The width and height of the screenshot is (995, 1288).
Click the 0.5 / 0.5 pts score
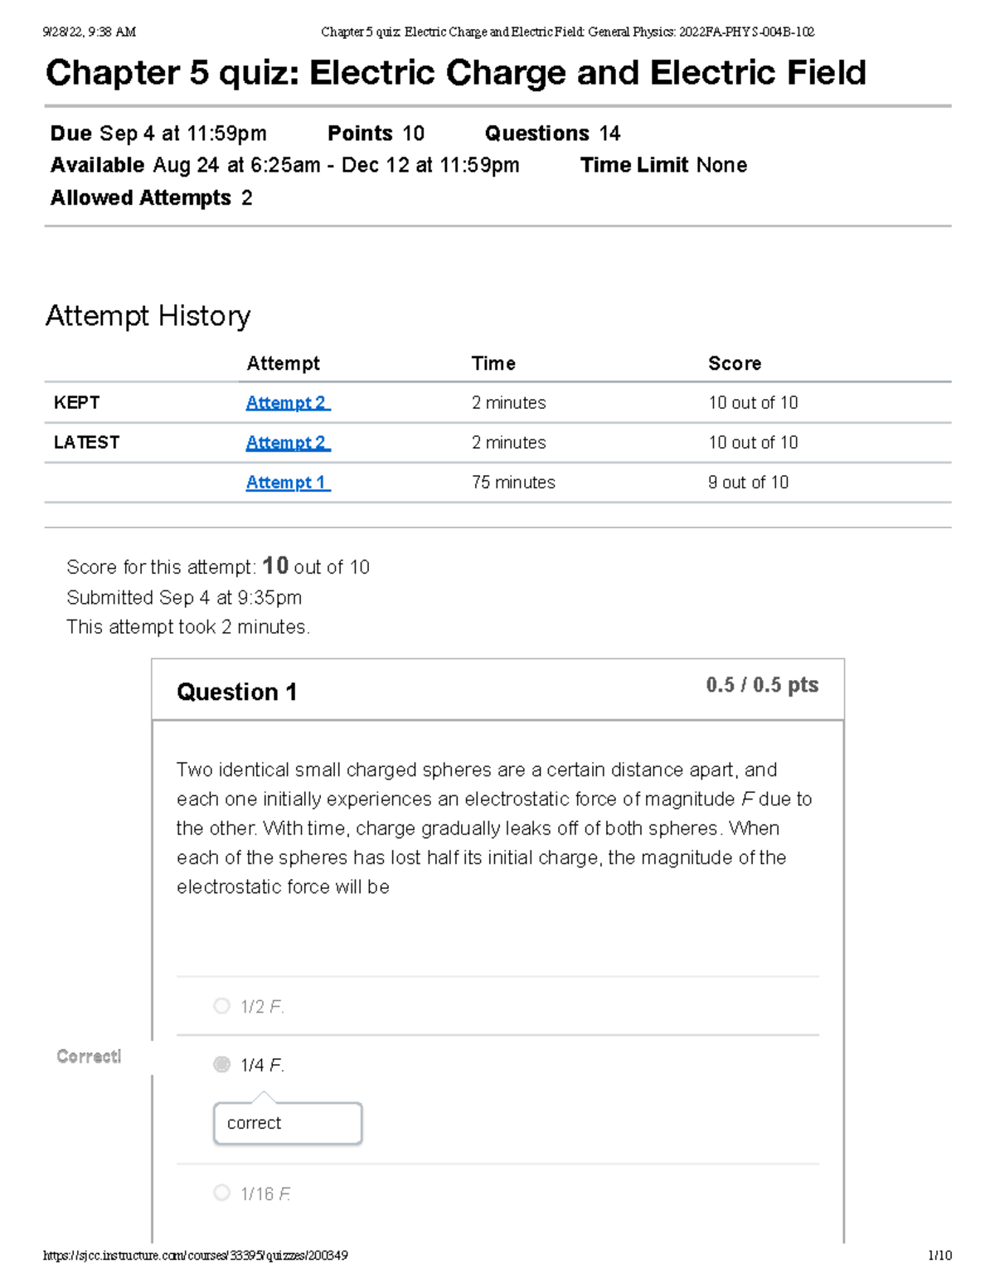[762, 685]
